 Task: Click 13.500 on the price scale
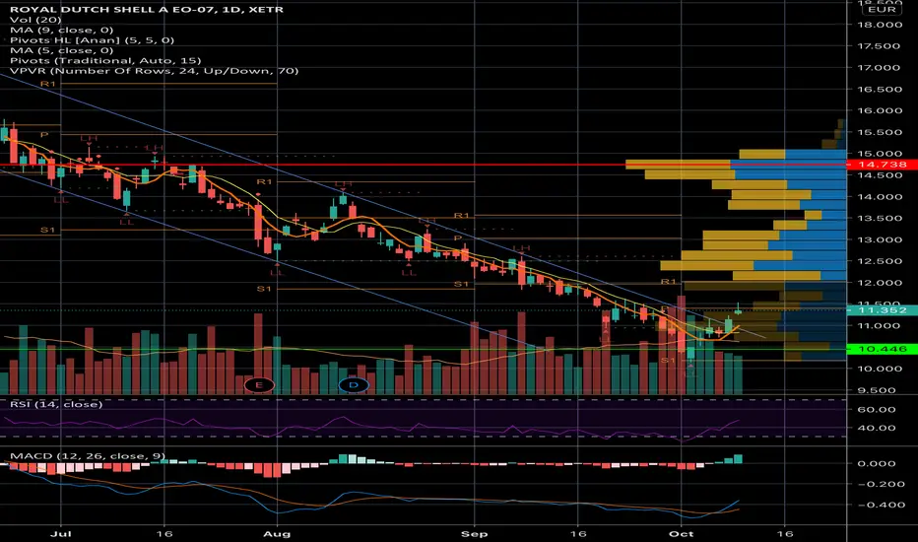[x=879, y=219]
